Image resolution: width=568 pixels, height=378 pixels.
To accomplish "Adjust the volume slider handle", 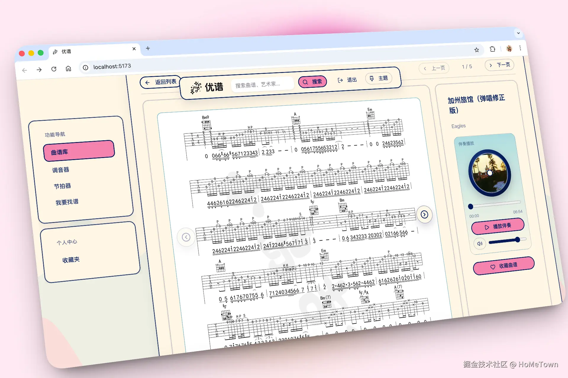I will (x=517, y=240).
